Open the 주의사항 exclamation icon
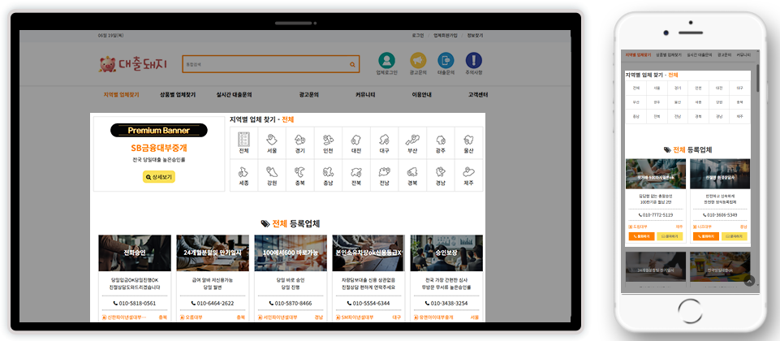 (473, 61)
